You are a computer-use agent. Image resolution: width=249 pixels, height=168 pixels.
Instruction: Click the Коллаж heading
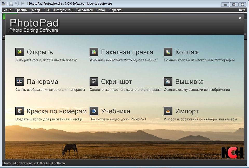click(187, 52)
